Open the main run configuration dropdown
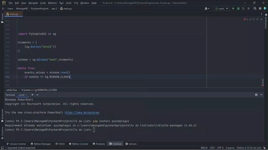Viewport: 268px width, 150px height. (x=222, y=8)
